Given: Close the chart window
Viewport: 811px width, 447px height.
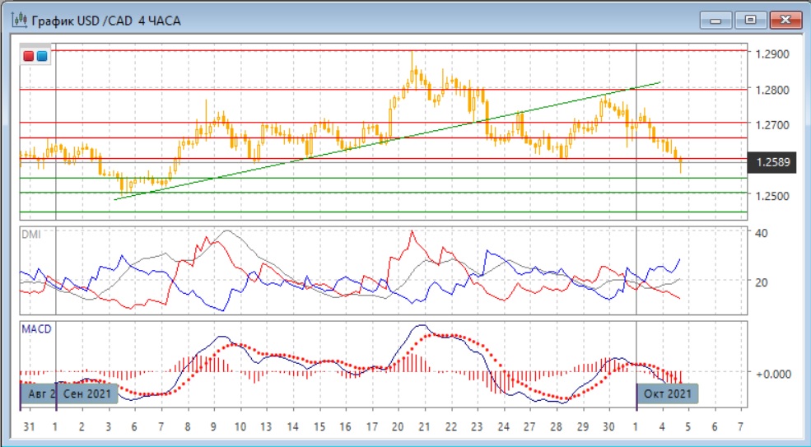Looking at the screenshot, I should (785, 21).
